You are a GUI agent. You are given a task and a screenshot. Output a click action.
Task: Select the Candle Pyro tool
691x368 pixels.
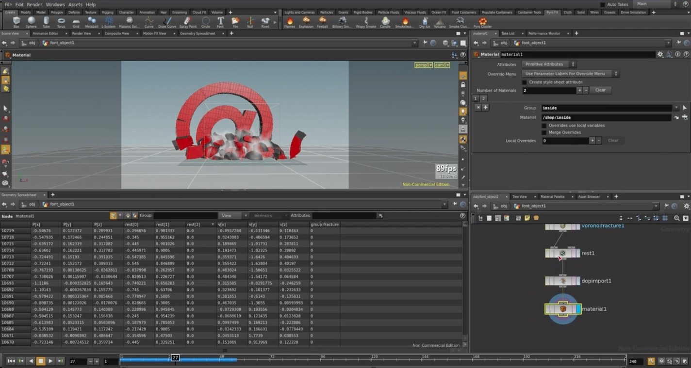point(385,22)
